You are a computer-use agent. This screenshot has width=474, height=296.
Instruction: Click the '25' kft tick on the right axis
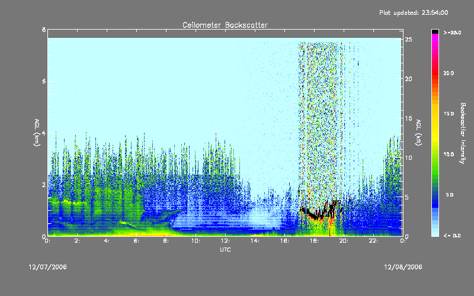pos(408,40)
